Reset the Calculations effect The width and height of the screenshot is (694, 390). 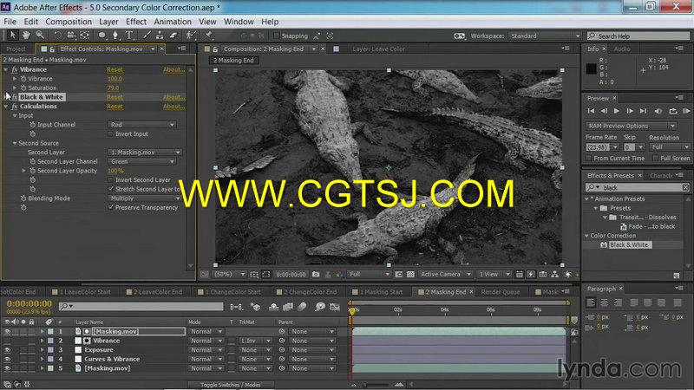115,106
